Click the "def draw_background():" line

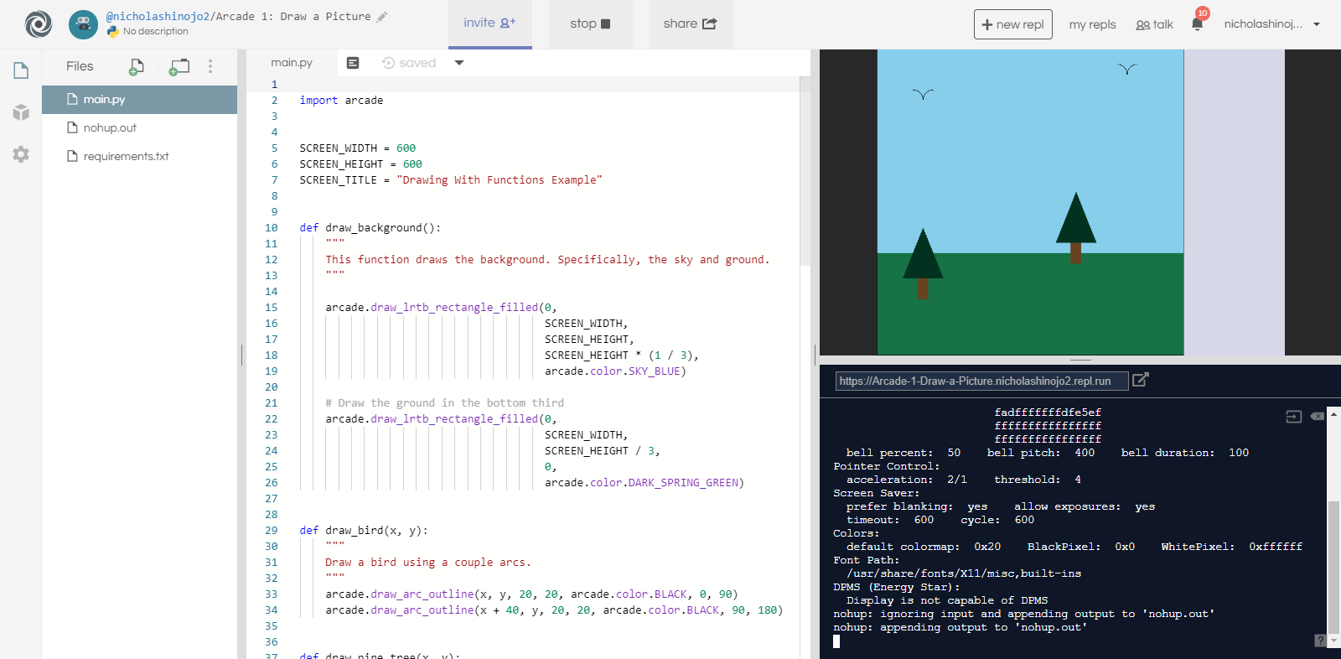click(370, 227)
